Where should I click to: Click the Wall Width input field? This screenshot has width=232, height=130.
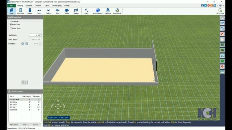click(x=35, y=35)
